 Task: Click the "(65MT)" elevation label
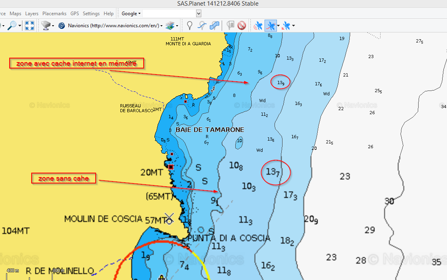pos(159,196)
